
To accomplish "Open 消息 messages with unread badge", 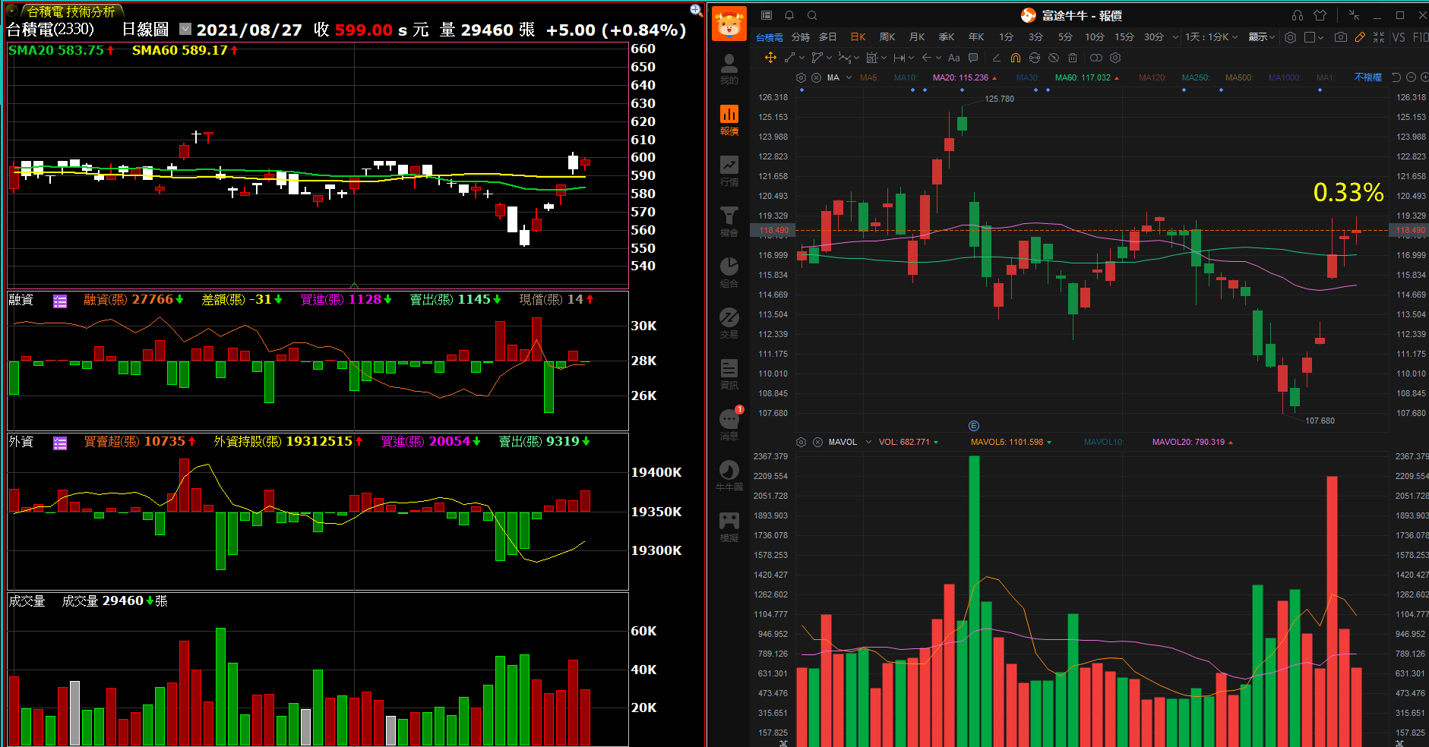I will [x=729, y=424].
